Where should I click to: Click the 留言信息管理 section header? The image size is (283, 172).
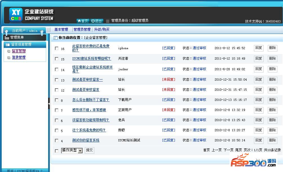(25, 44)
